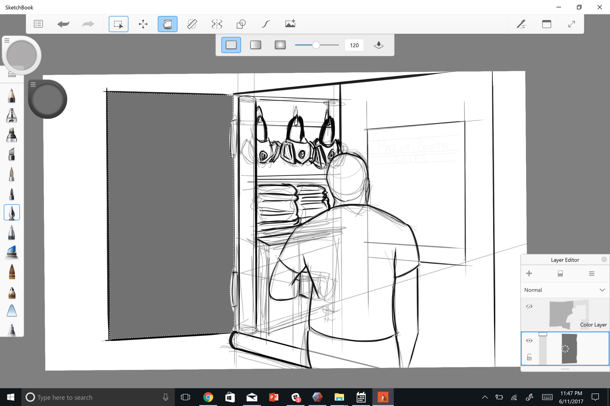Select the Pencil brush from the palette
The height and width of the screenshot is (406, 610).
click(11, 96)
